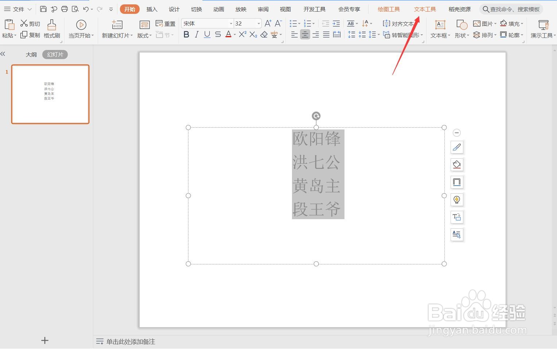Click the Print icon in quick access bar
The width and height of the screenshot is (557, 349).
coord(65,9)
